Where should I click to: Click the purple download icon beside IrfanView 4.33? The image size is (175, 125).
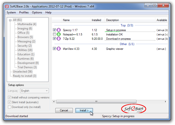[x=59, y=49]
